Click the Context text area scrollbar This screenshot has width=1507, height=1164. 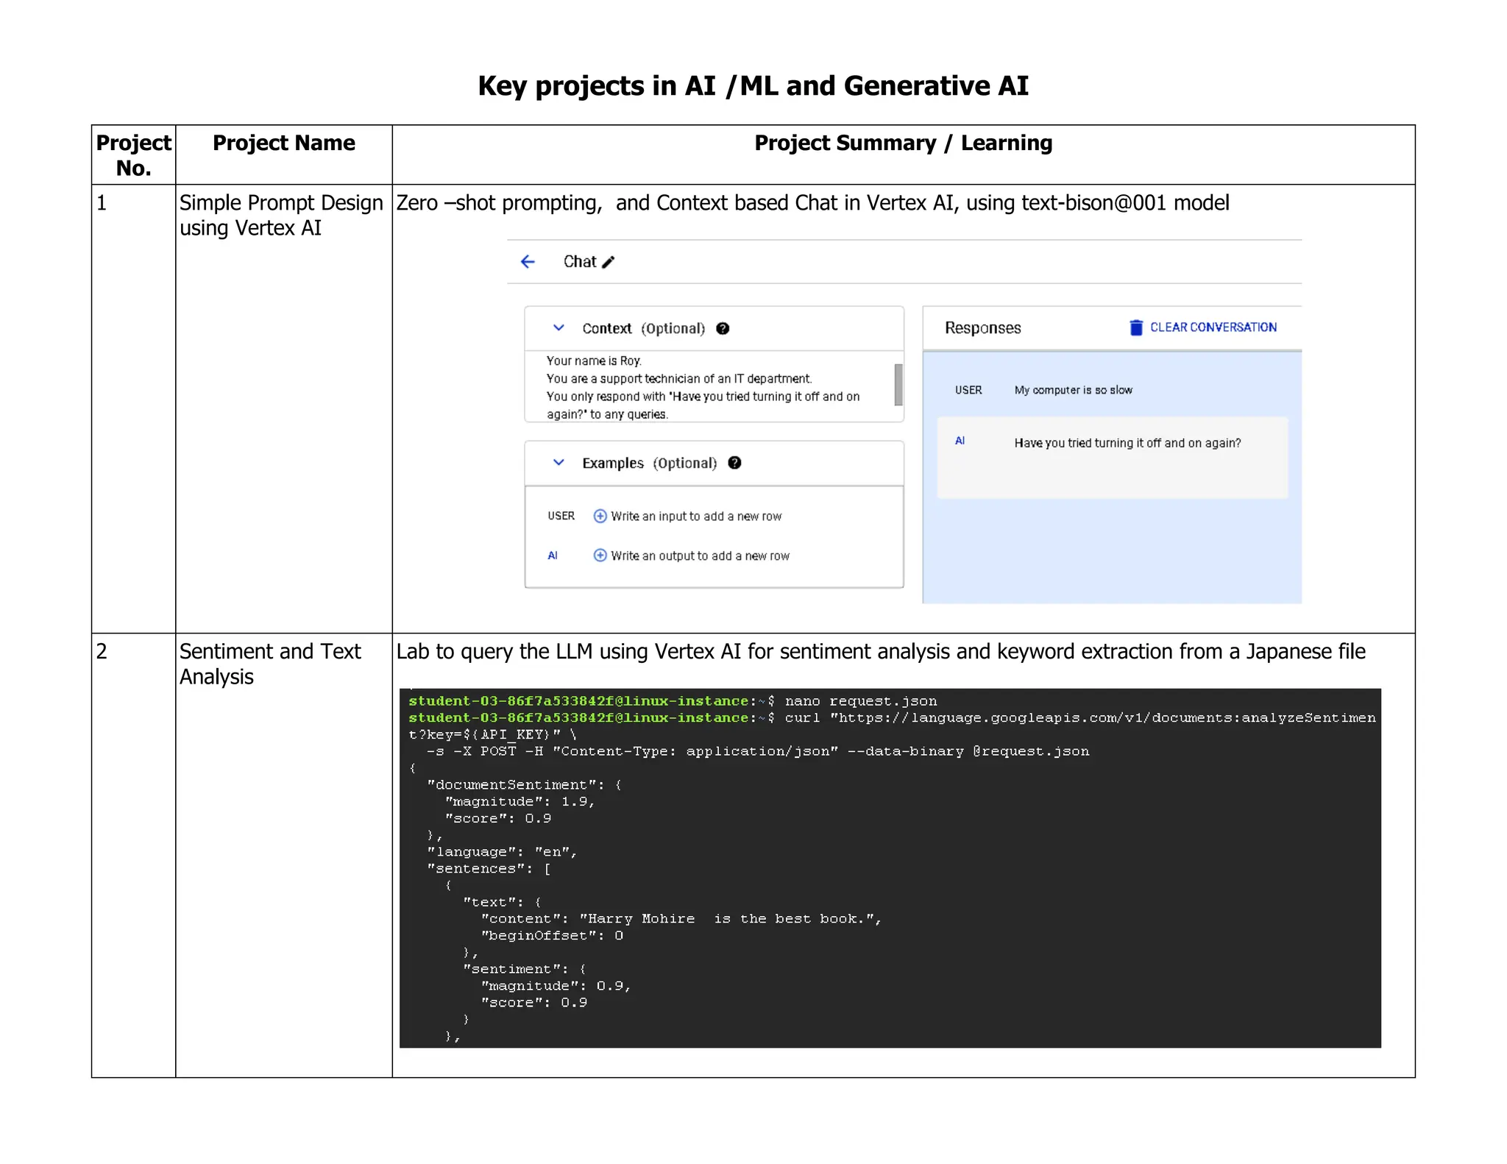click(898, 384)
